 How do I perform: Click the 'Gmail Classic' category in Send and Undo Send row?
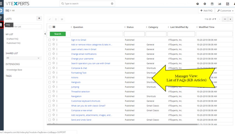(153, 120)
